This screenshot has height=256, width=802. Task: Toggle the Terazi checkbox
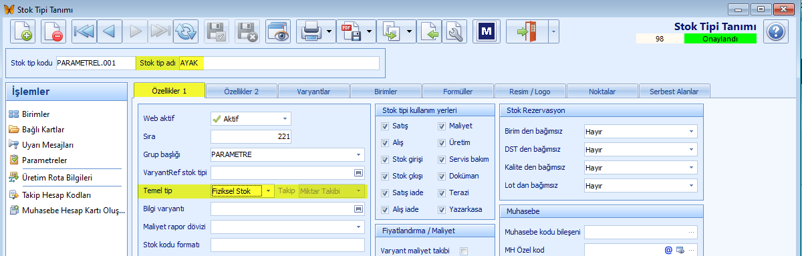point(442,193)
